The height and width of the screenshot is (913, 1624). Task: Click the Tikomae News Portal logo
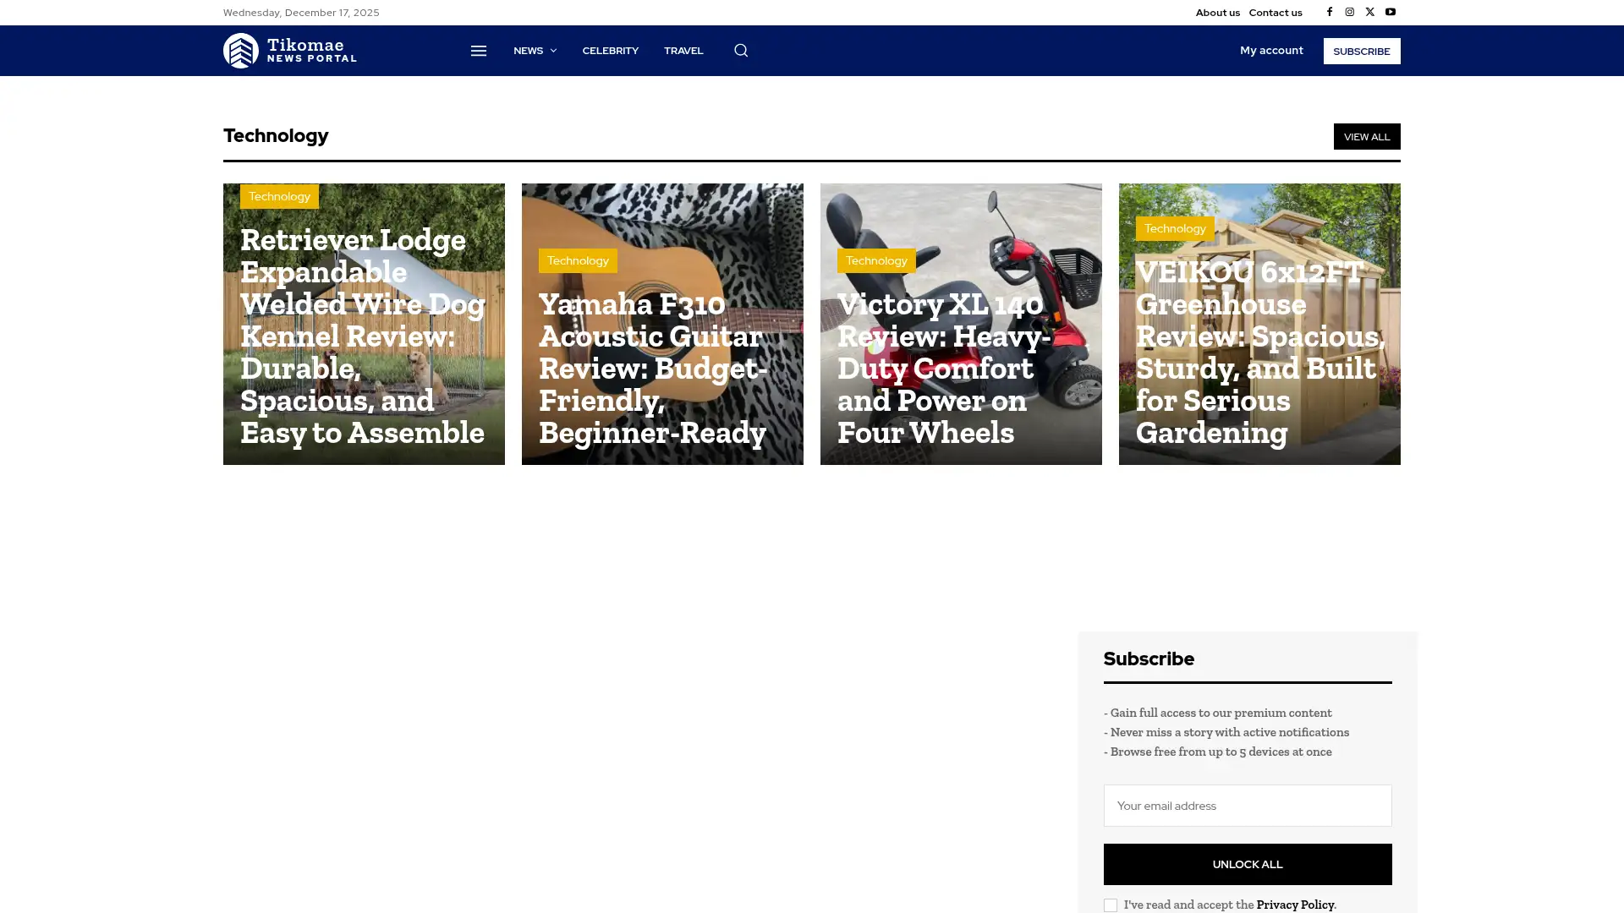coord(289,50)
